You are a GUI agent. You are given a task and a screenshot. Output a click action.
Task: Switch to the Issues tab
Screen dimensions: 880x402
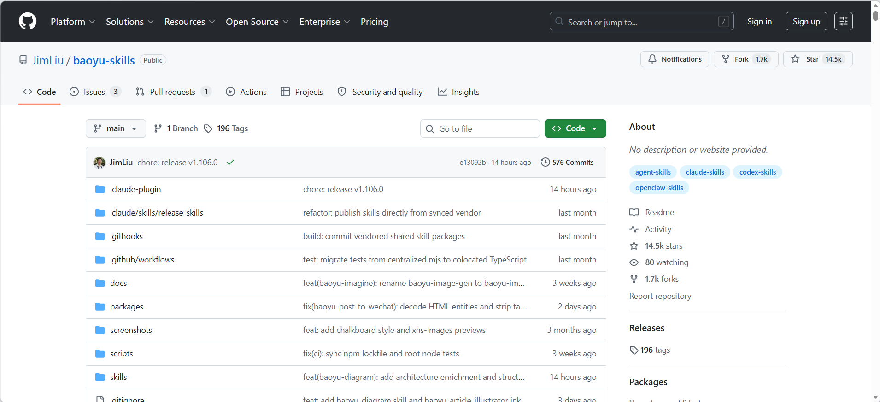(94, 92)
